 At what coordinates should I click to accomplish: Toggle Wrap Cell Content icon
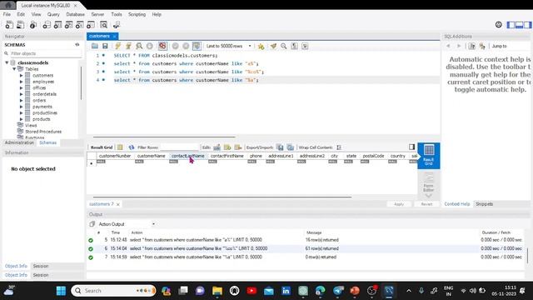339,147
